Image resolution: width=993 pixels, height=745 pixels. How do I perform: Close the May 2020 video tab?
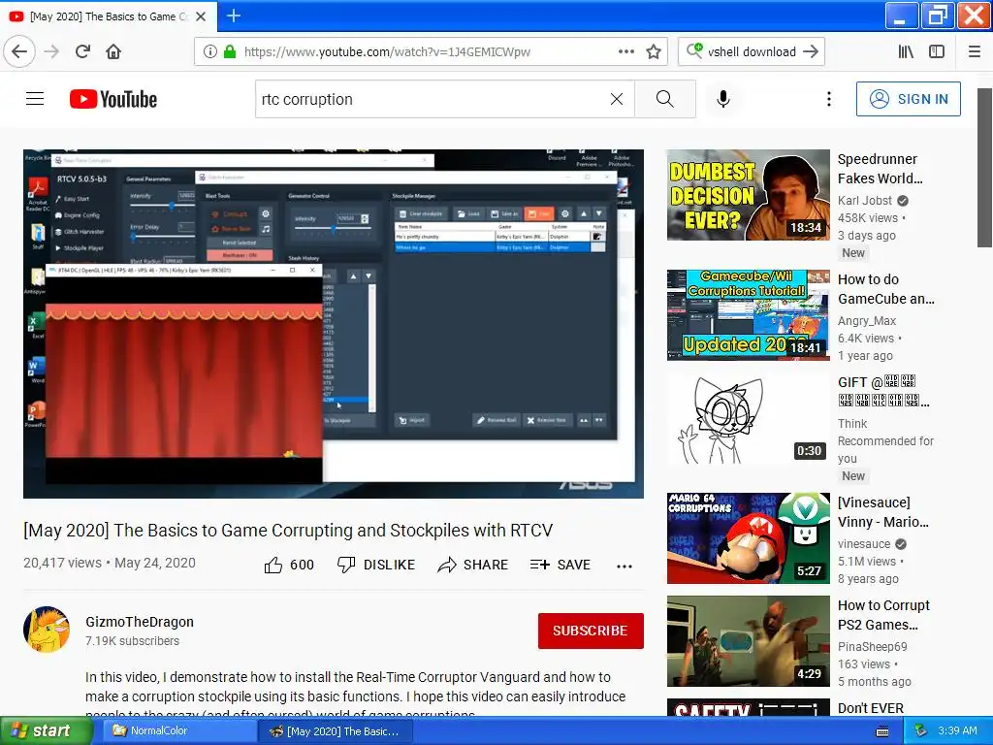pos(201,16)
